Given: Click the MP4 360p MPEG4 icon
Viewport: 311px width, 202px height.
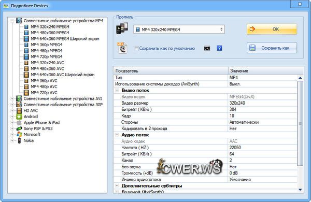Looking at the screenshot, I should coord(26,45).
